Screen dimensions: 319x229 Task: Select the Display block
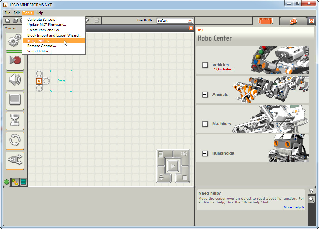click(x=15, y=101)
